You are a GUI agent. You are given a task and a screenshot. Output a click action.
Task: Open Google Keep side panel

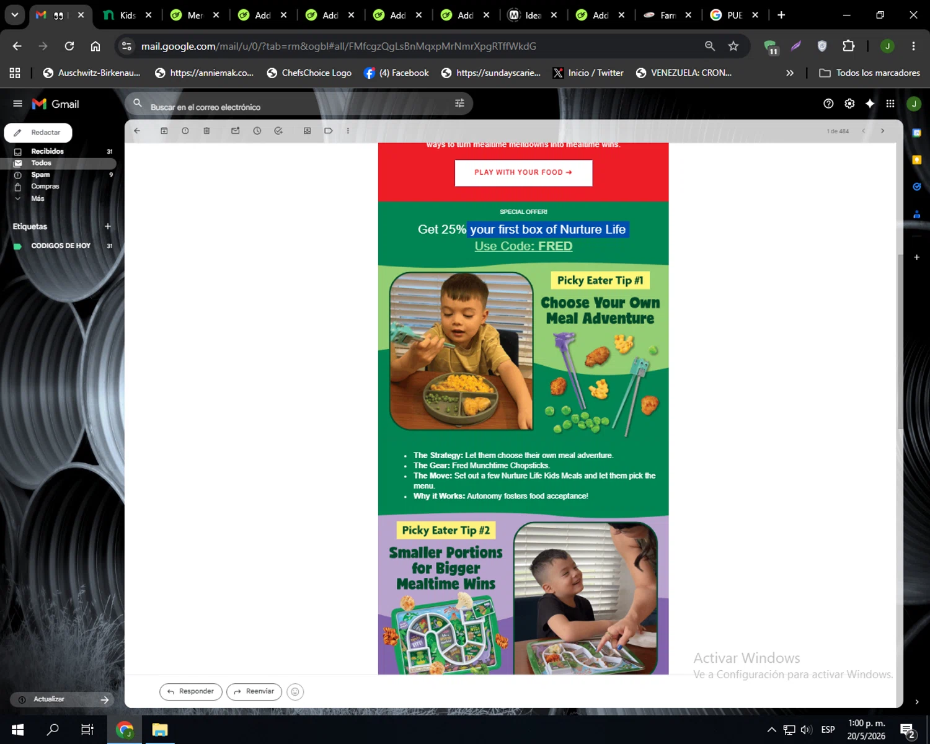coord(916,160)
